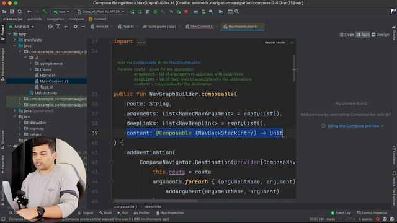The height and width of the screenshot is (223, 397).
Task: Click the red Stop button icon
Action: click(x=186, y=12)
